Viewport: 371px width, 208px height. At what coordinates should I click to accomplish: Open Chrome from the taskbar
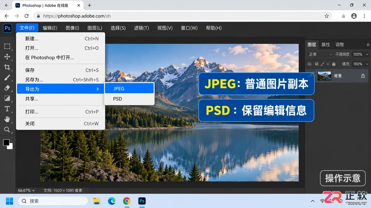click(127, 201)
